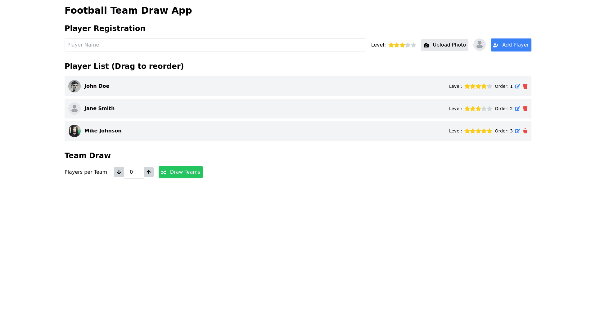This screenshot has width=596, height=335.
Task: Delete John Doe using trash icon
Action: point(525,87)
